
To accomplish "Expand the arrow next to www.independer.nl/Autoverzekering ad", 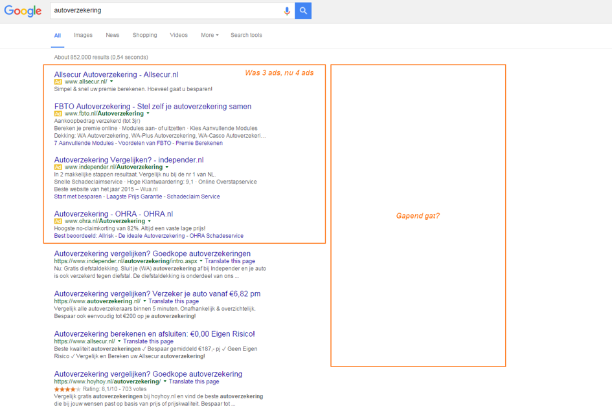I will click(167, 167).
